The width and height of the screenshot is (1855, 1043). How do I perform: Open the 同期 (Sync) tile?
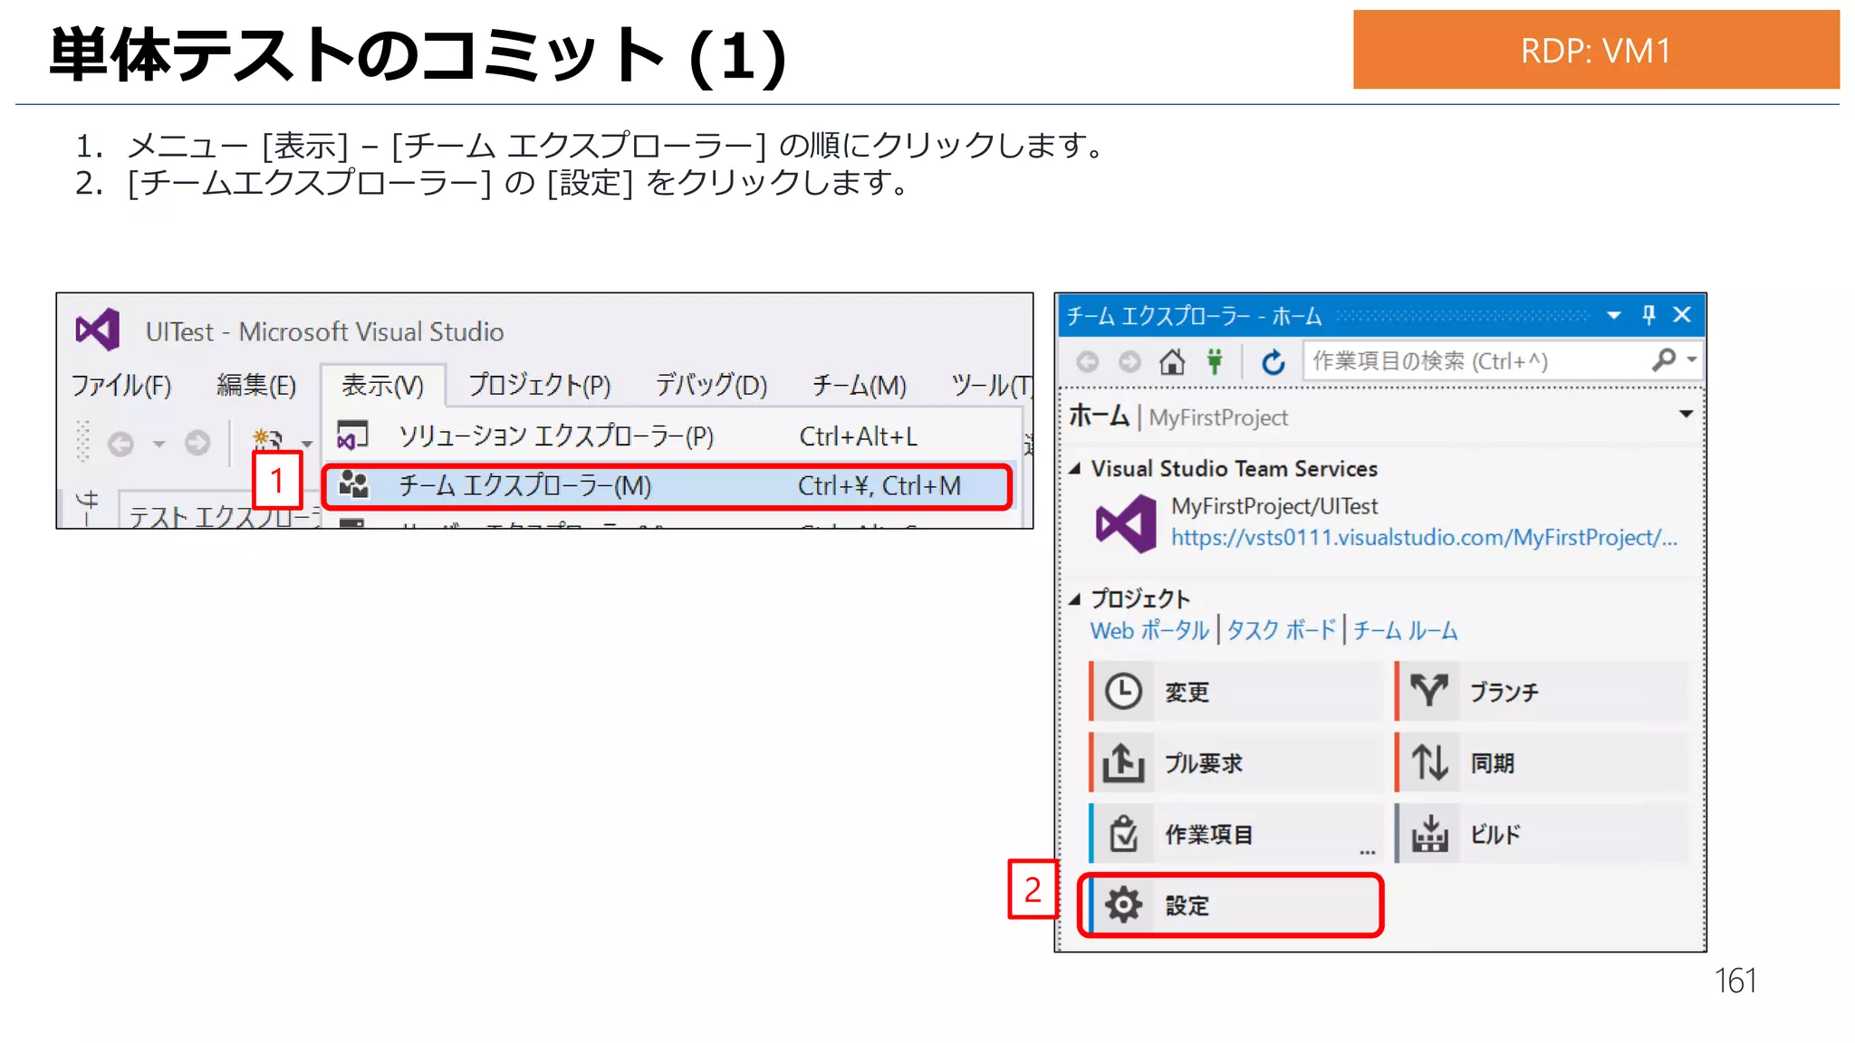tap(1542, 762)
